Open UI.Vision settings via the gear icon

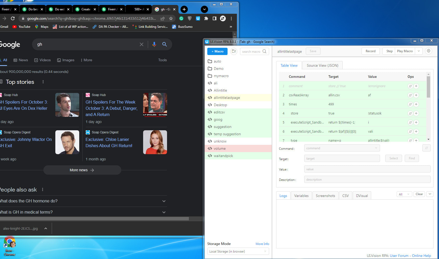(428, 51)
